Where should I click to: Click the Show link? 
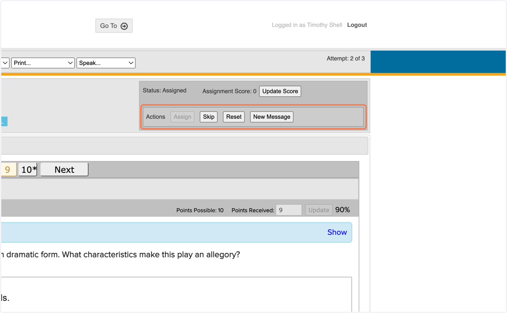(x=337, y=232)
